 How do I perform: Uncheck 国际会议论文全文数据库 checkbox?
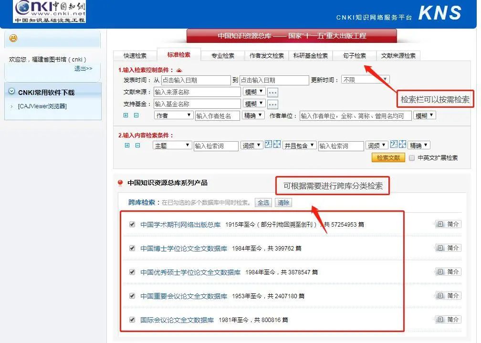click(132, 320)
